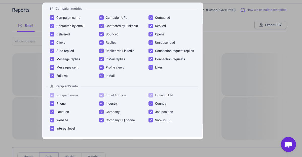The image size is (302, 157).
Task: Click the Recipient's info person icon
Action: click(x=52, y=86)
